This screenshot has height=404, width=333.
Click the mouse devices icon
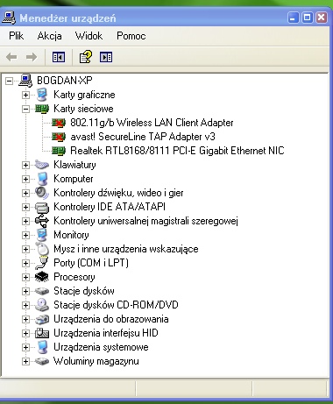click(x=42, y=249)
